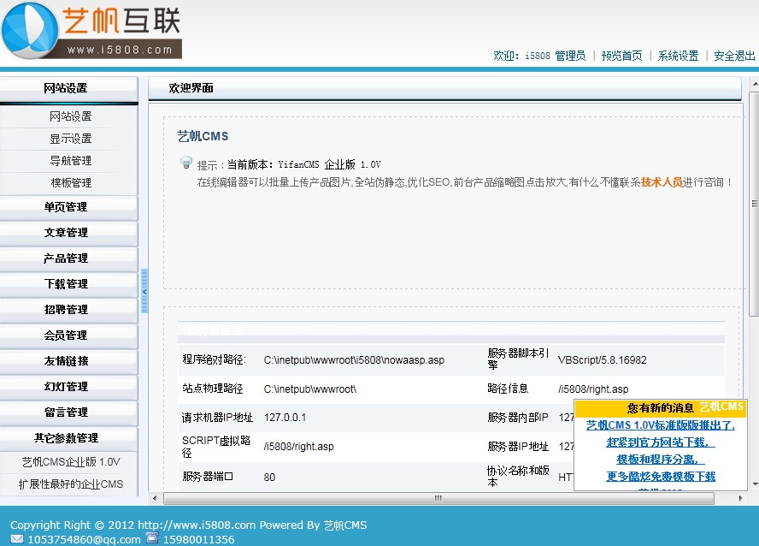Expand the 会员管理 menu section
The image size is (759, 546).
click(68, 335)
